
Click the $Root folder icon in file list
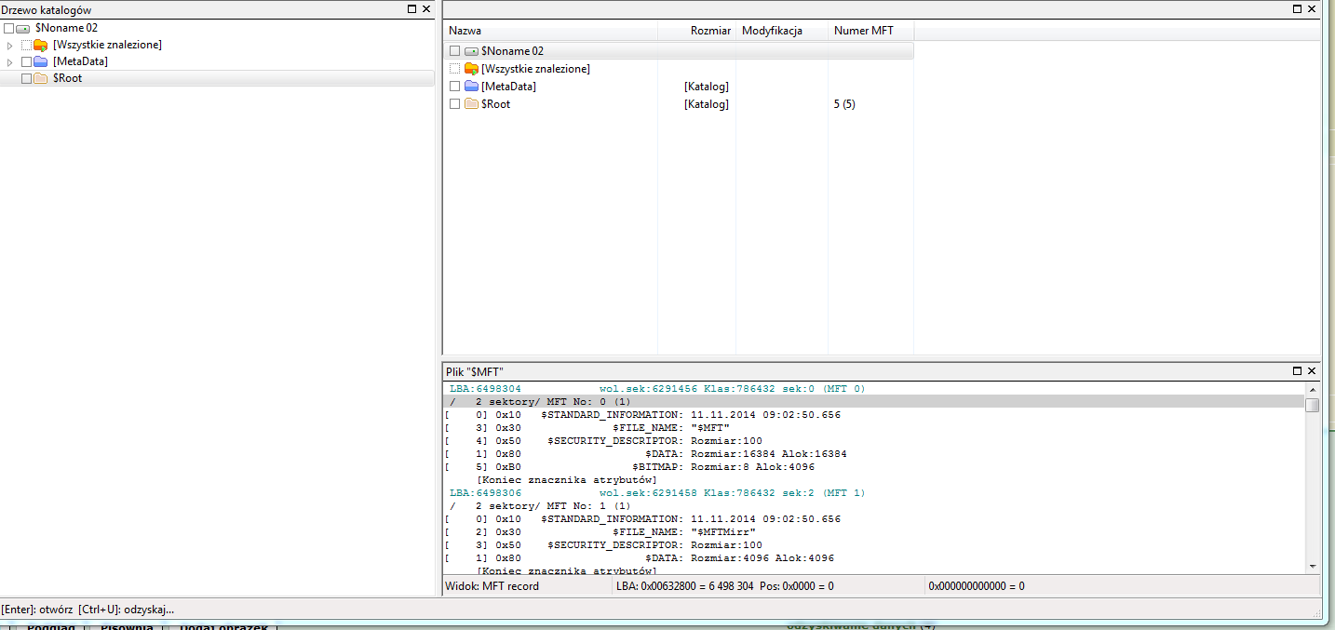pyautogui.click(x=471, y=104)
